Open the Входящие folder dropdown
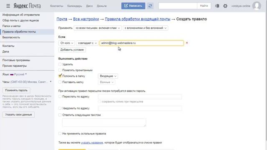267x150 pixels. [x=108, y=76]
